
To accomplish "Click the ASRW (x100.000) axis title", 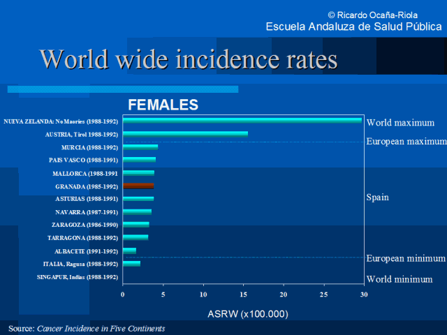I will click(x=247, y=314).
